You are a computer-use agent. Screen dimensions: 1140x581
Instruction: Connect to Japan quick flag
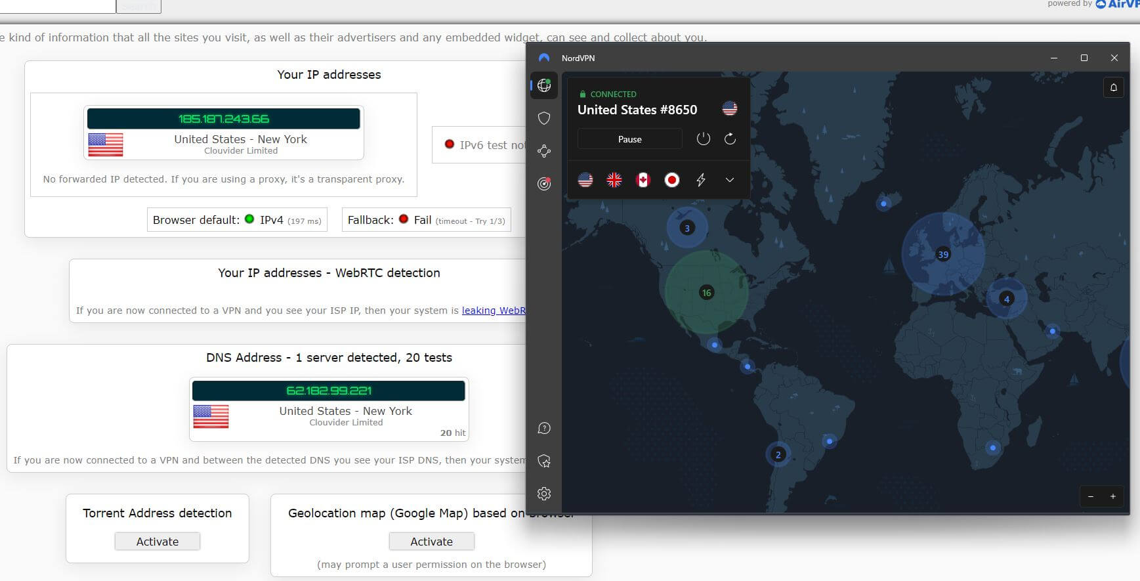(671, 180)
